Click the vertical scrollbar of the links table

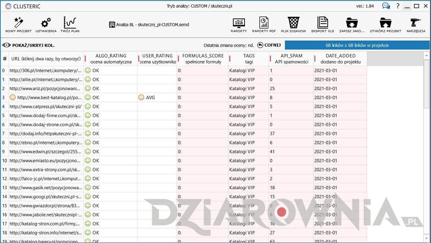[426, 144]
